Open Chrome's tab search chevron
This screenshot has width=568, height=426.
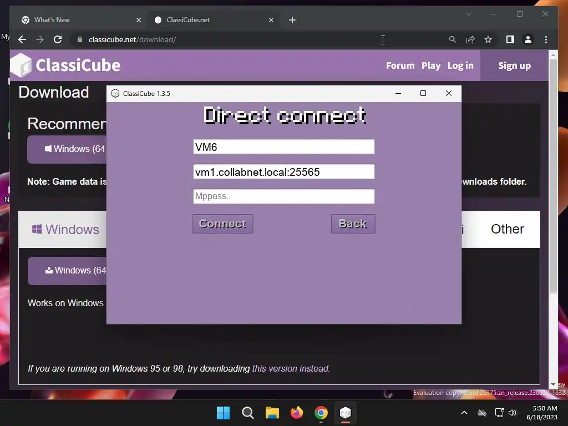click(468, 14)
